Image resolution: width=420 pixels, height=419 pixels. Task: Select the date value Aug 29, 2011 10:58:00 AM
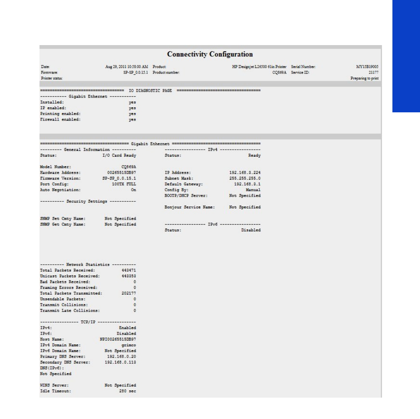[126, 67]
